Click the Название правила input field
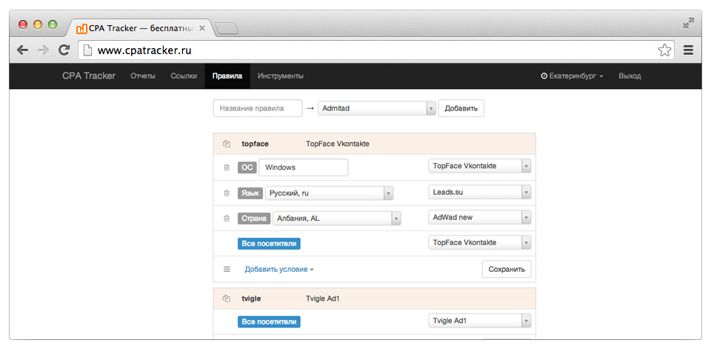Image resolution: width=711 pixels, height=360 pixels. [x=258, y=108]
